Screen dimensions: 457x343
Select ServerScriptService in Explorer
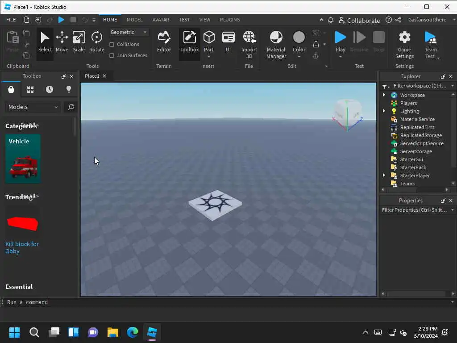point(421,143)
